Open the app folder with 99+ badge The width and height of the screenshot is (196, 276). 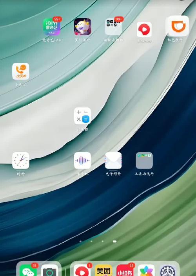coord(113,27)
